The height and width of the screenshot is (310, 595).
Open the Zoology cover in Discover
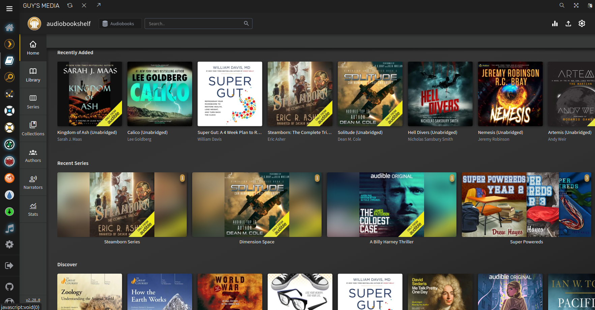(x=90, y=292)
